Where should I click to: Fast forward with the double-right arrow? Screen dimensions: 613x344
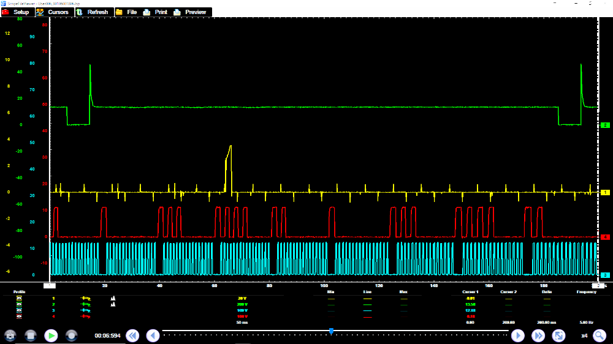(x=538, y=335)
